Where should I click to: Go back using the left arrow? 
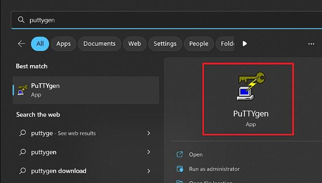(21, 44)
